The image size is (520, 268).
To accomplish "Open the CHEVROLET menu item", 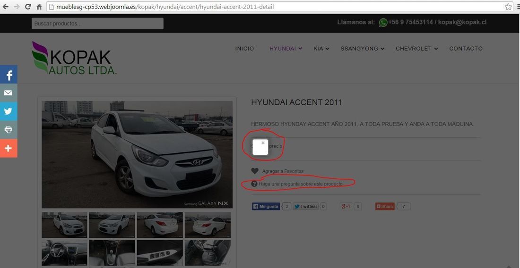I will pyautogui.click(x=414, y=49).
